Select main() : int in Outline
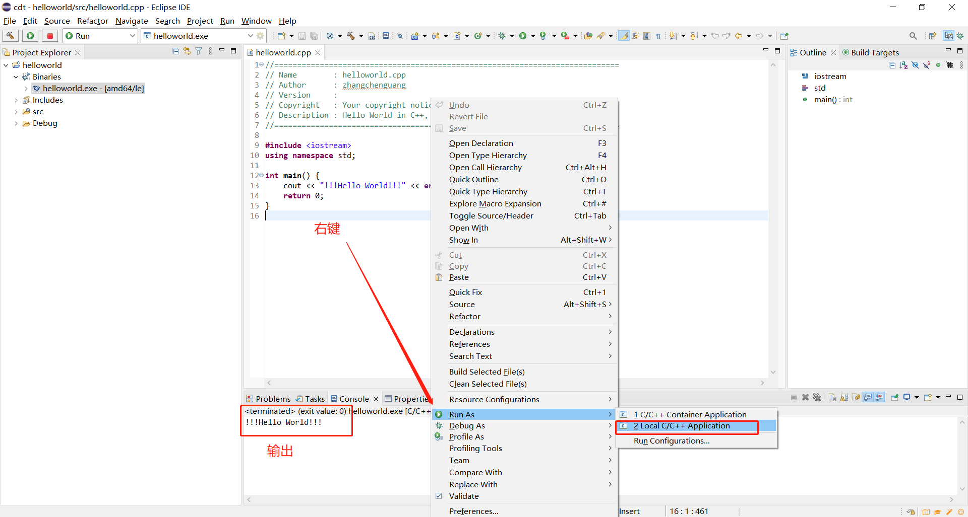968x517 pixels. [833, 100]
